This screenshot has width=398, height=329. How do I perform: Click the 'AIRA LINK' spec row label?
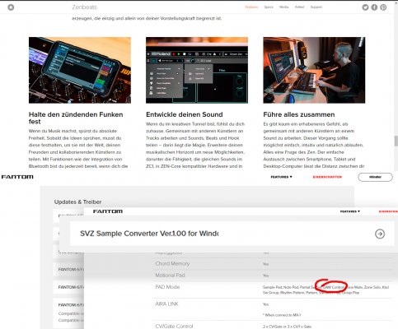pos(166,304)
